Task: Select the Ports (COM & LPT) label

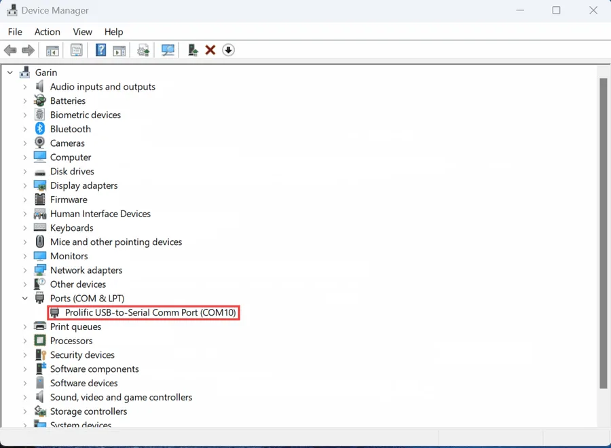Action: tap(88, 299)
